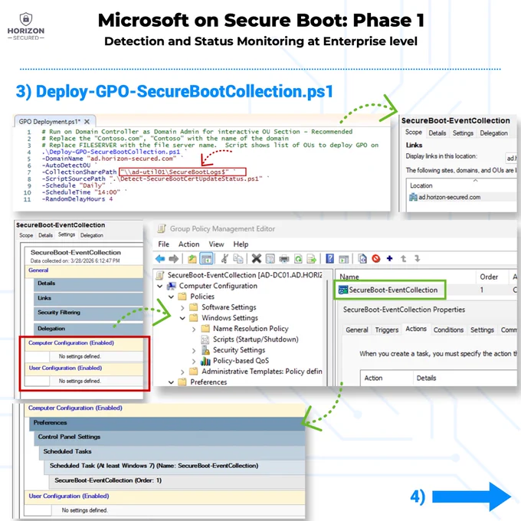Click the Scripts (Startup/Shutdown) icon
The width and height of the screenshot is (521, 521).
pos(205,339)
